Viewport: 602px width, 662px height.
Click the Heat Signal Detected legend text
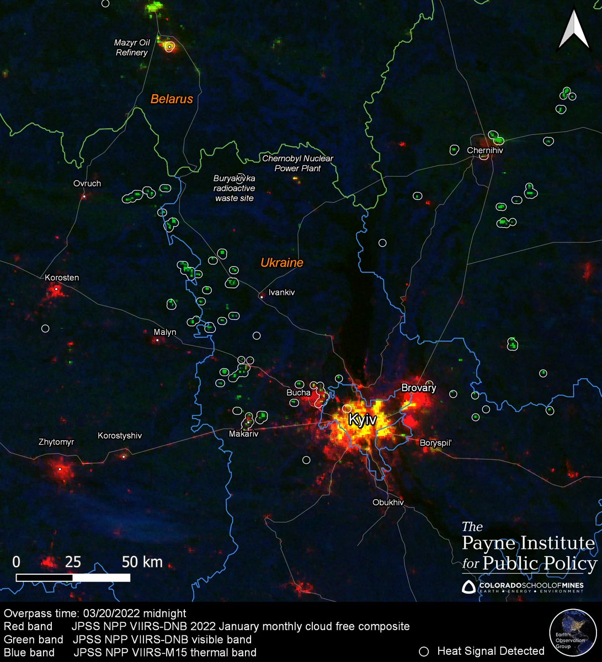point(491,652)
